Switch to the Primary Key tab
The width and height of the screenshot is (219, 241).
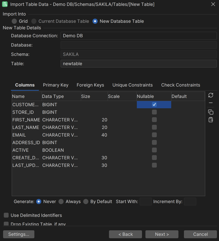(55, 85)
